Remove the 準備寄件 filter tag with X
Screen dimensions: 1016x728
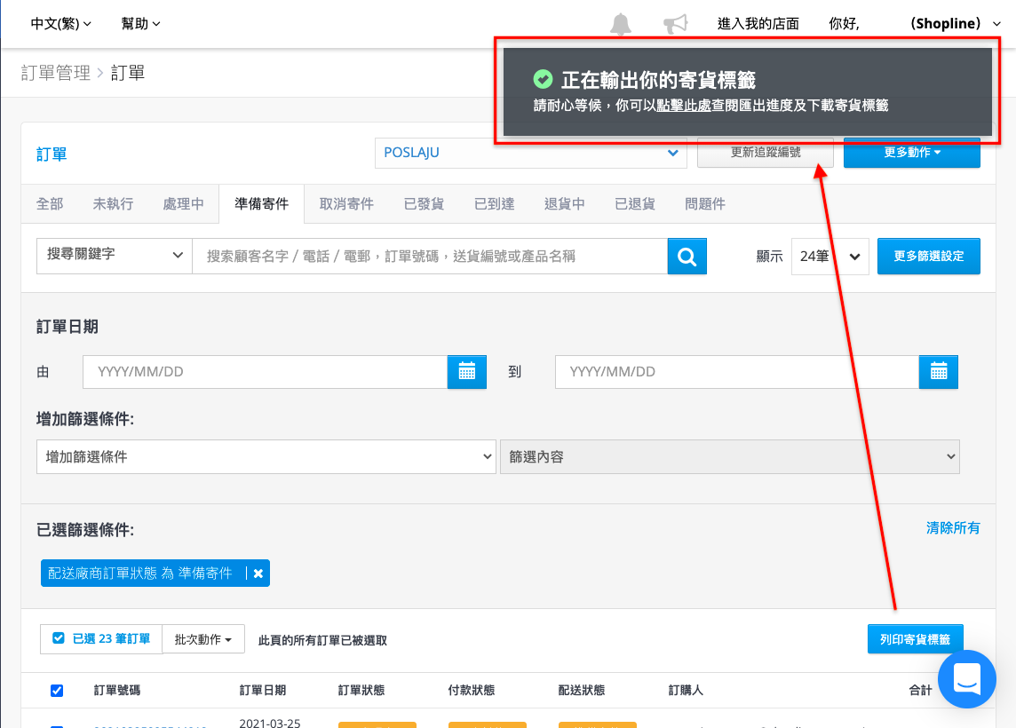[258, 574]
